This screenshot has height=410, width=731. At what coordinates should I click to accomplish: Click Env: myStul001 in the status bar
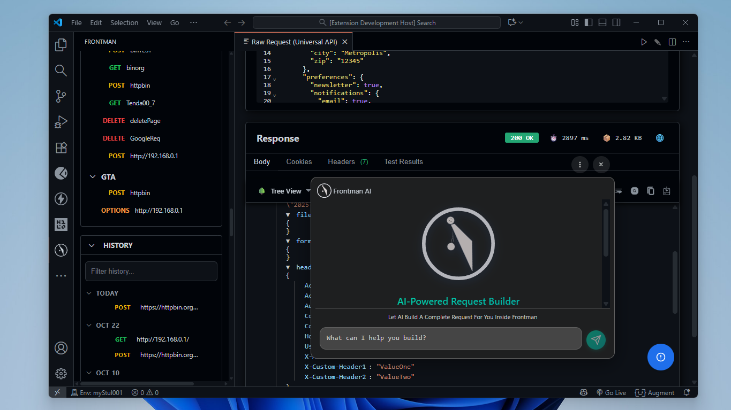tap(97, 392)
